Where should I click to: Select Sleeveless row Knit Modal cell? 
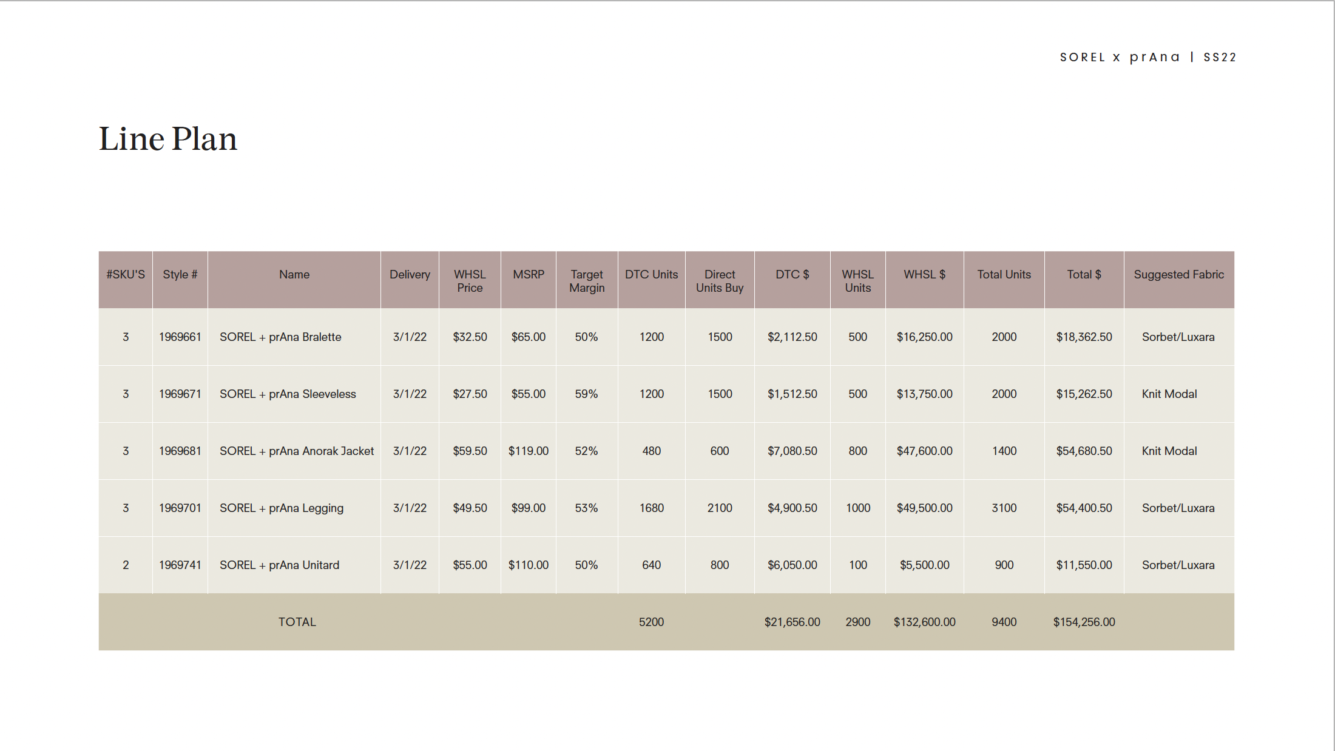click(x=1169, y=394)
